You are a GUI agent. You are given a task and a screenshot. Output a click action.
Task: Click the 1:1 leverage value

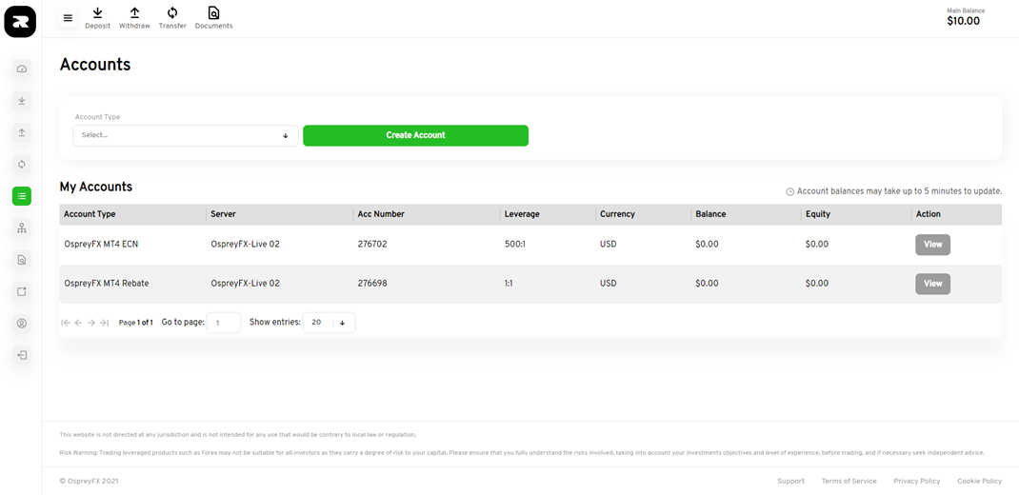tap(509, 284)
